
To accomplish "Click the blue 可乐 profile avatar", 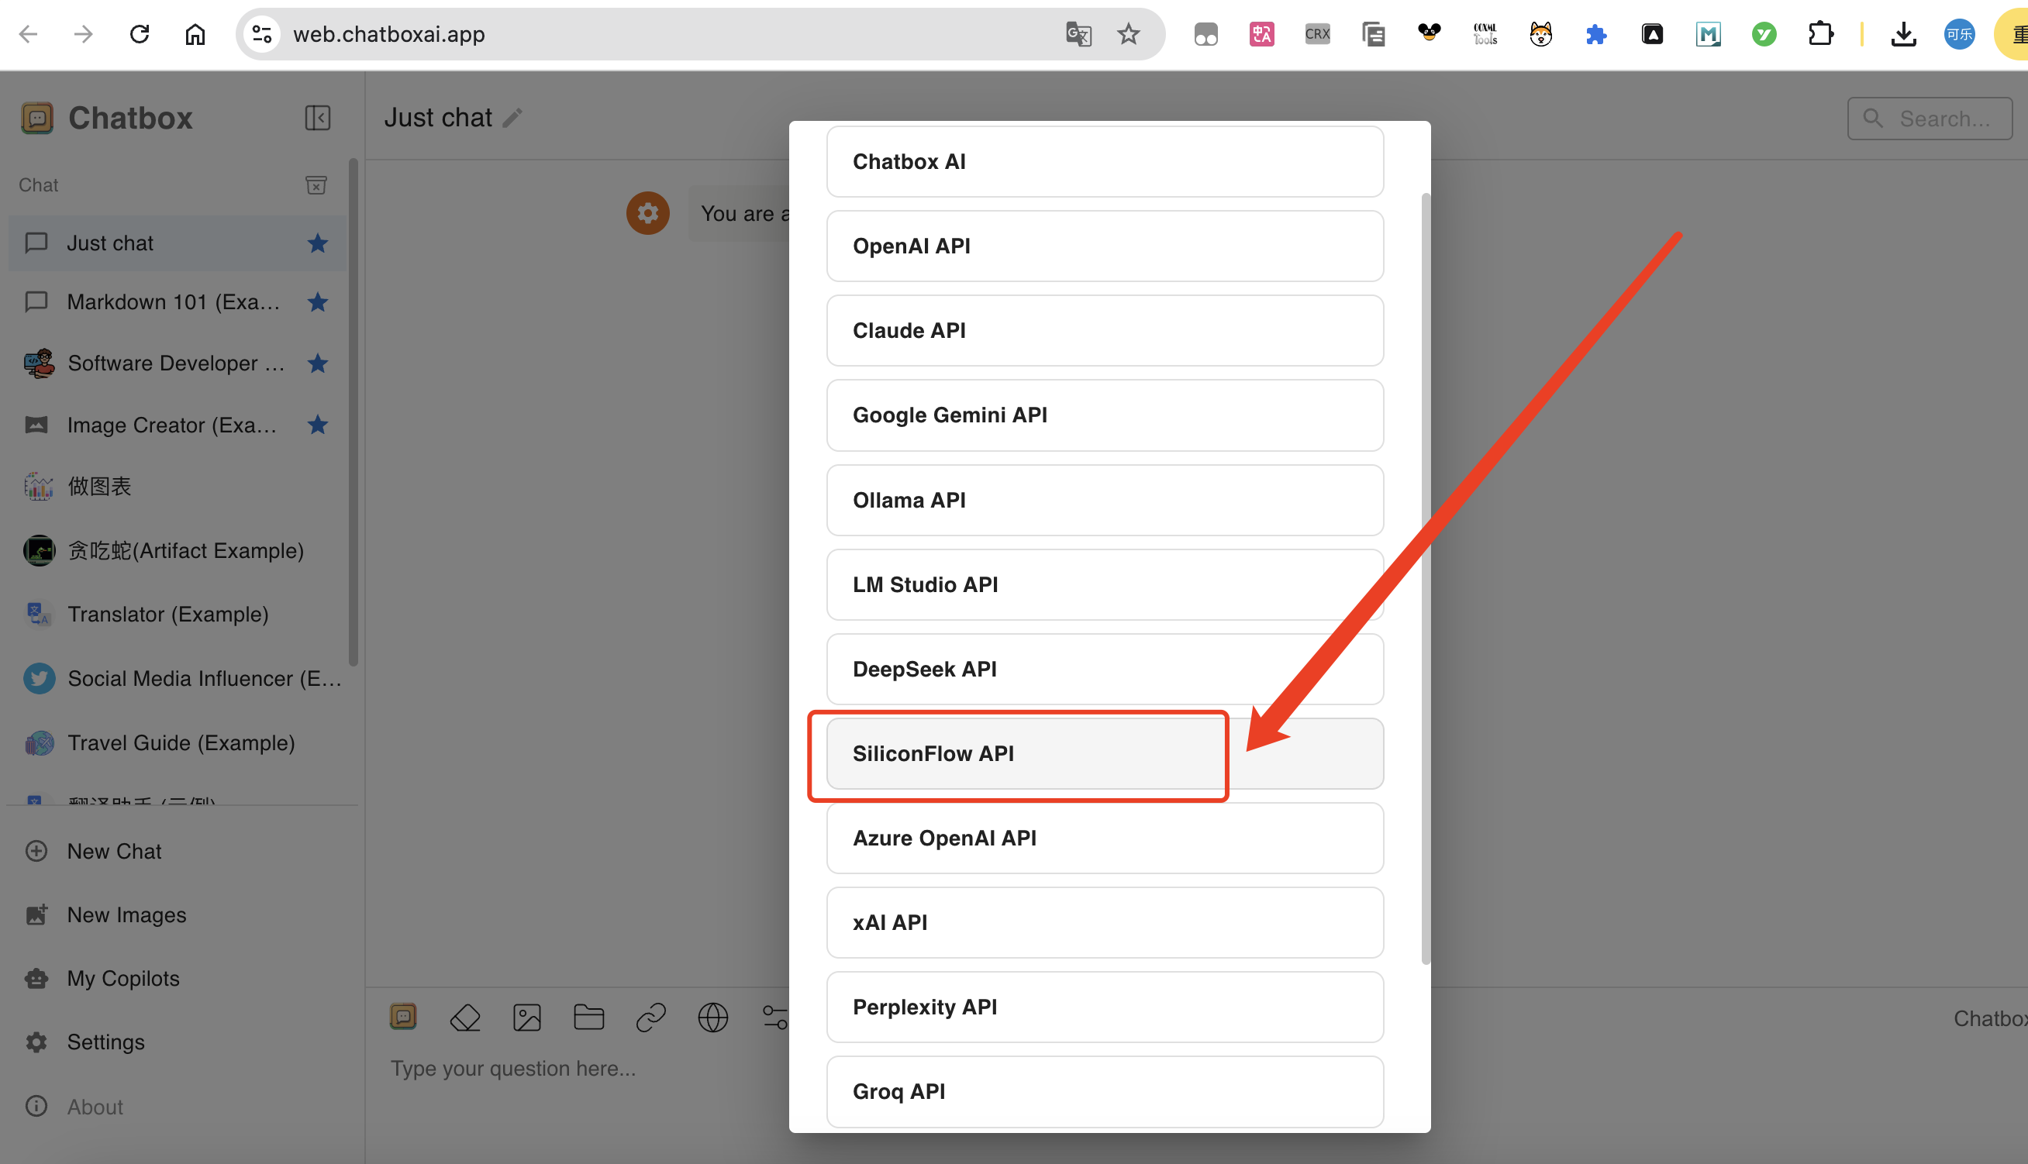I will point(1959,34).
